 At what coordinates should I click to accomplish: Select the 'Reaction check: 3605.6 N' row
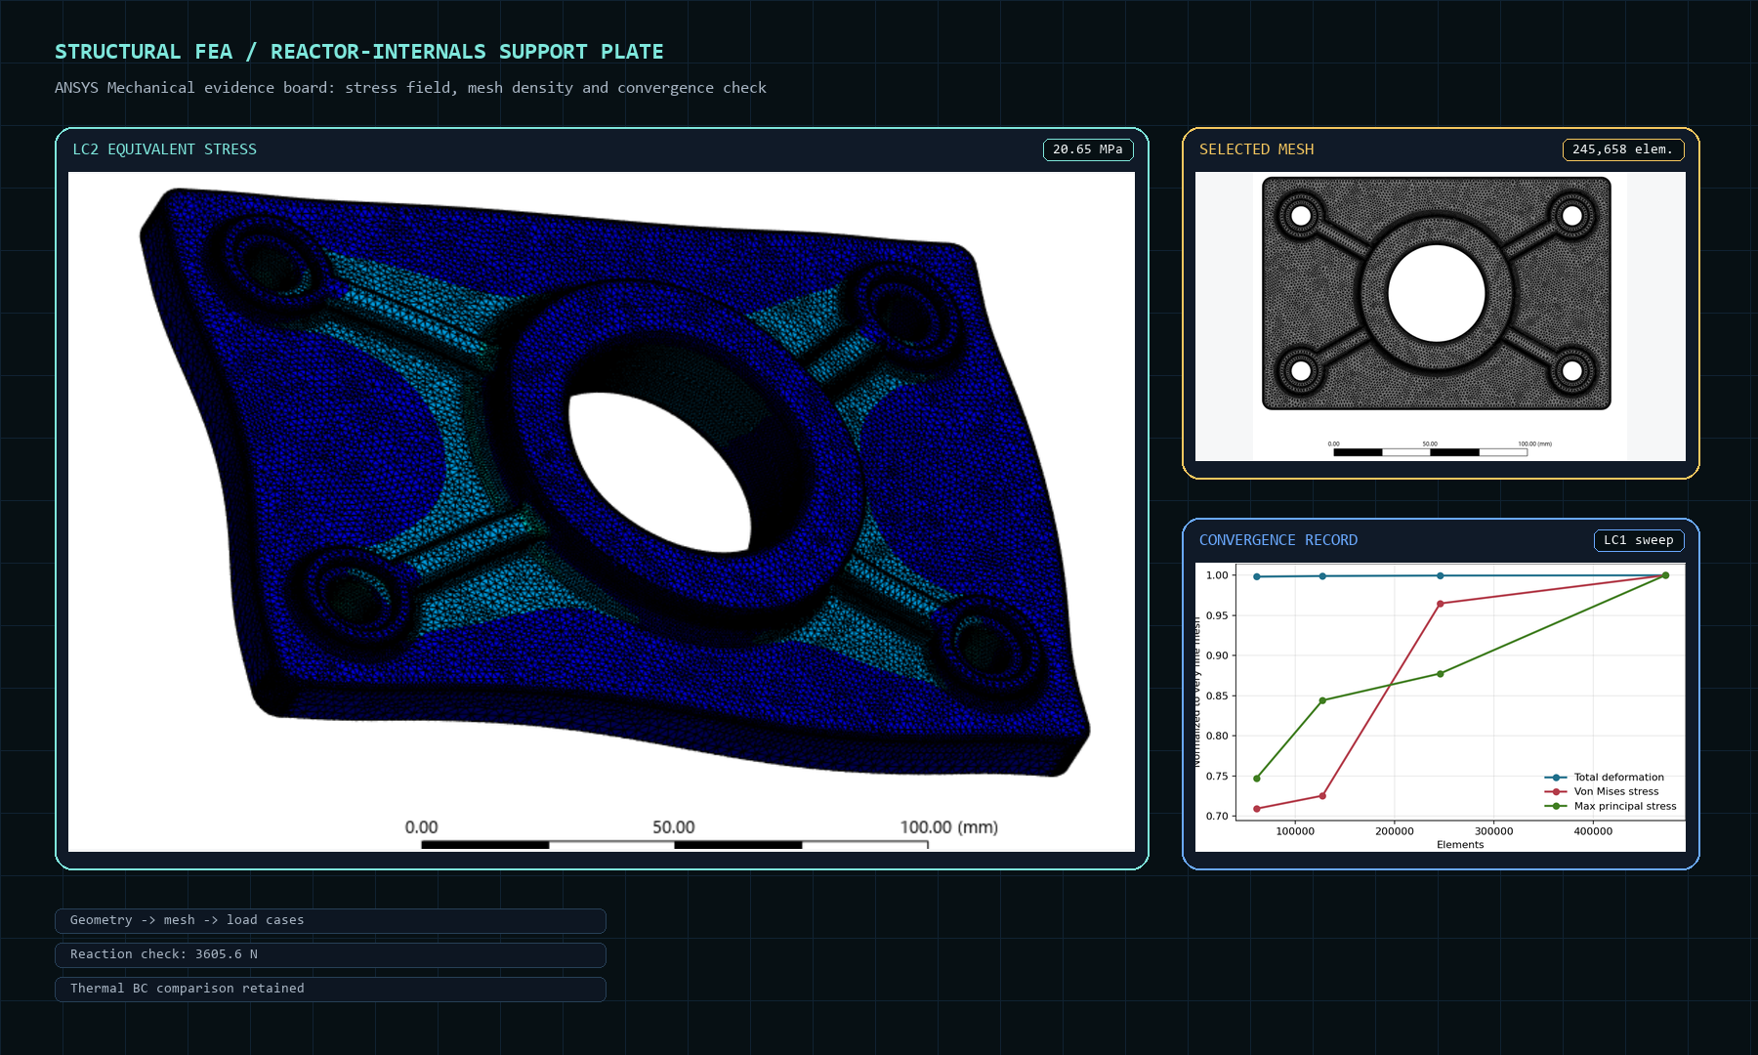coord(330,954)
